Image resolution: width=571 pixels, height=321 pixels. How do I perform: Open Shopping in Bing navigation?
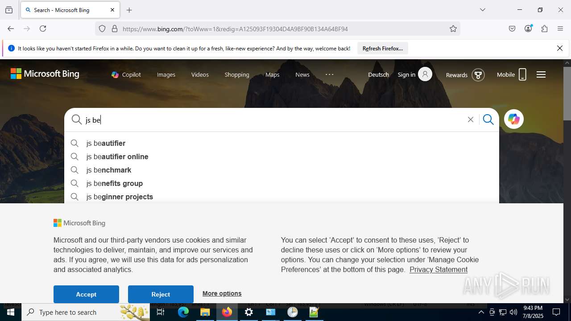[x=237, y=74]
